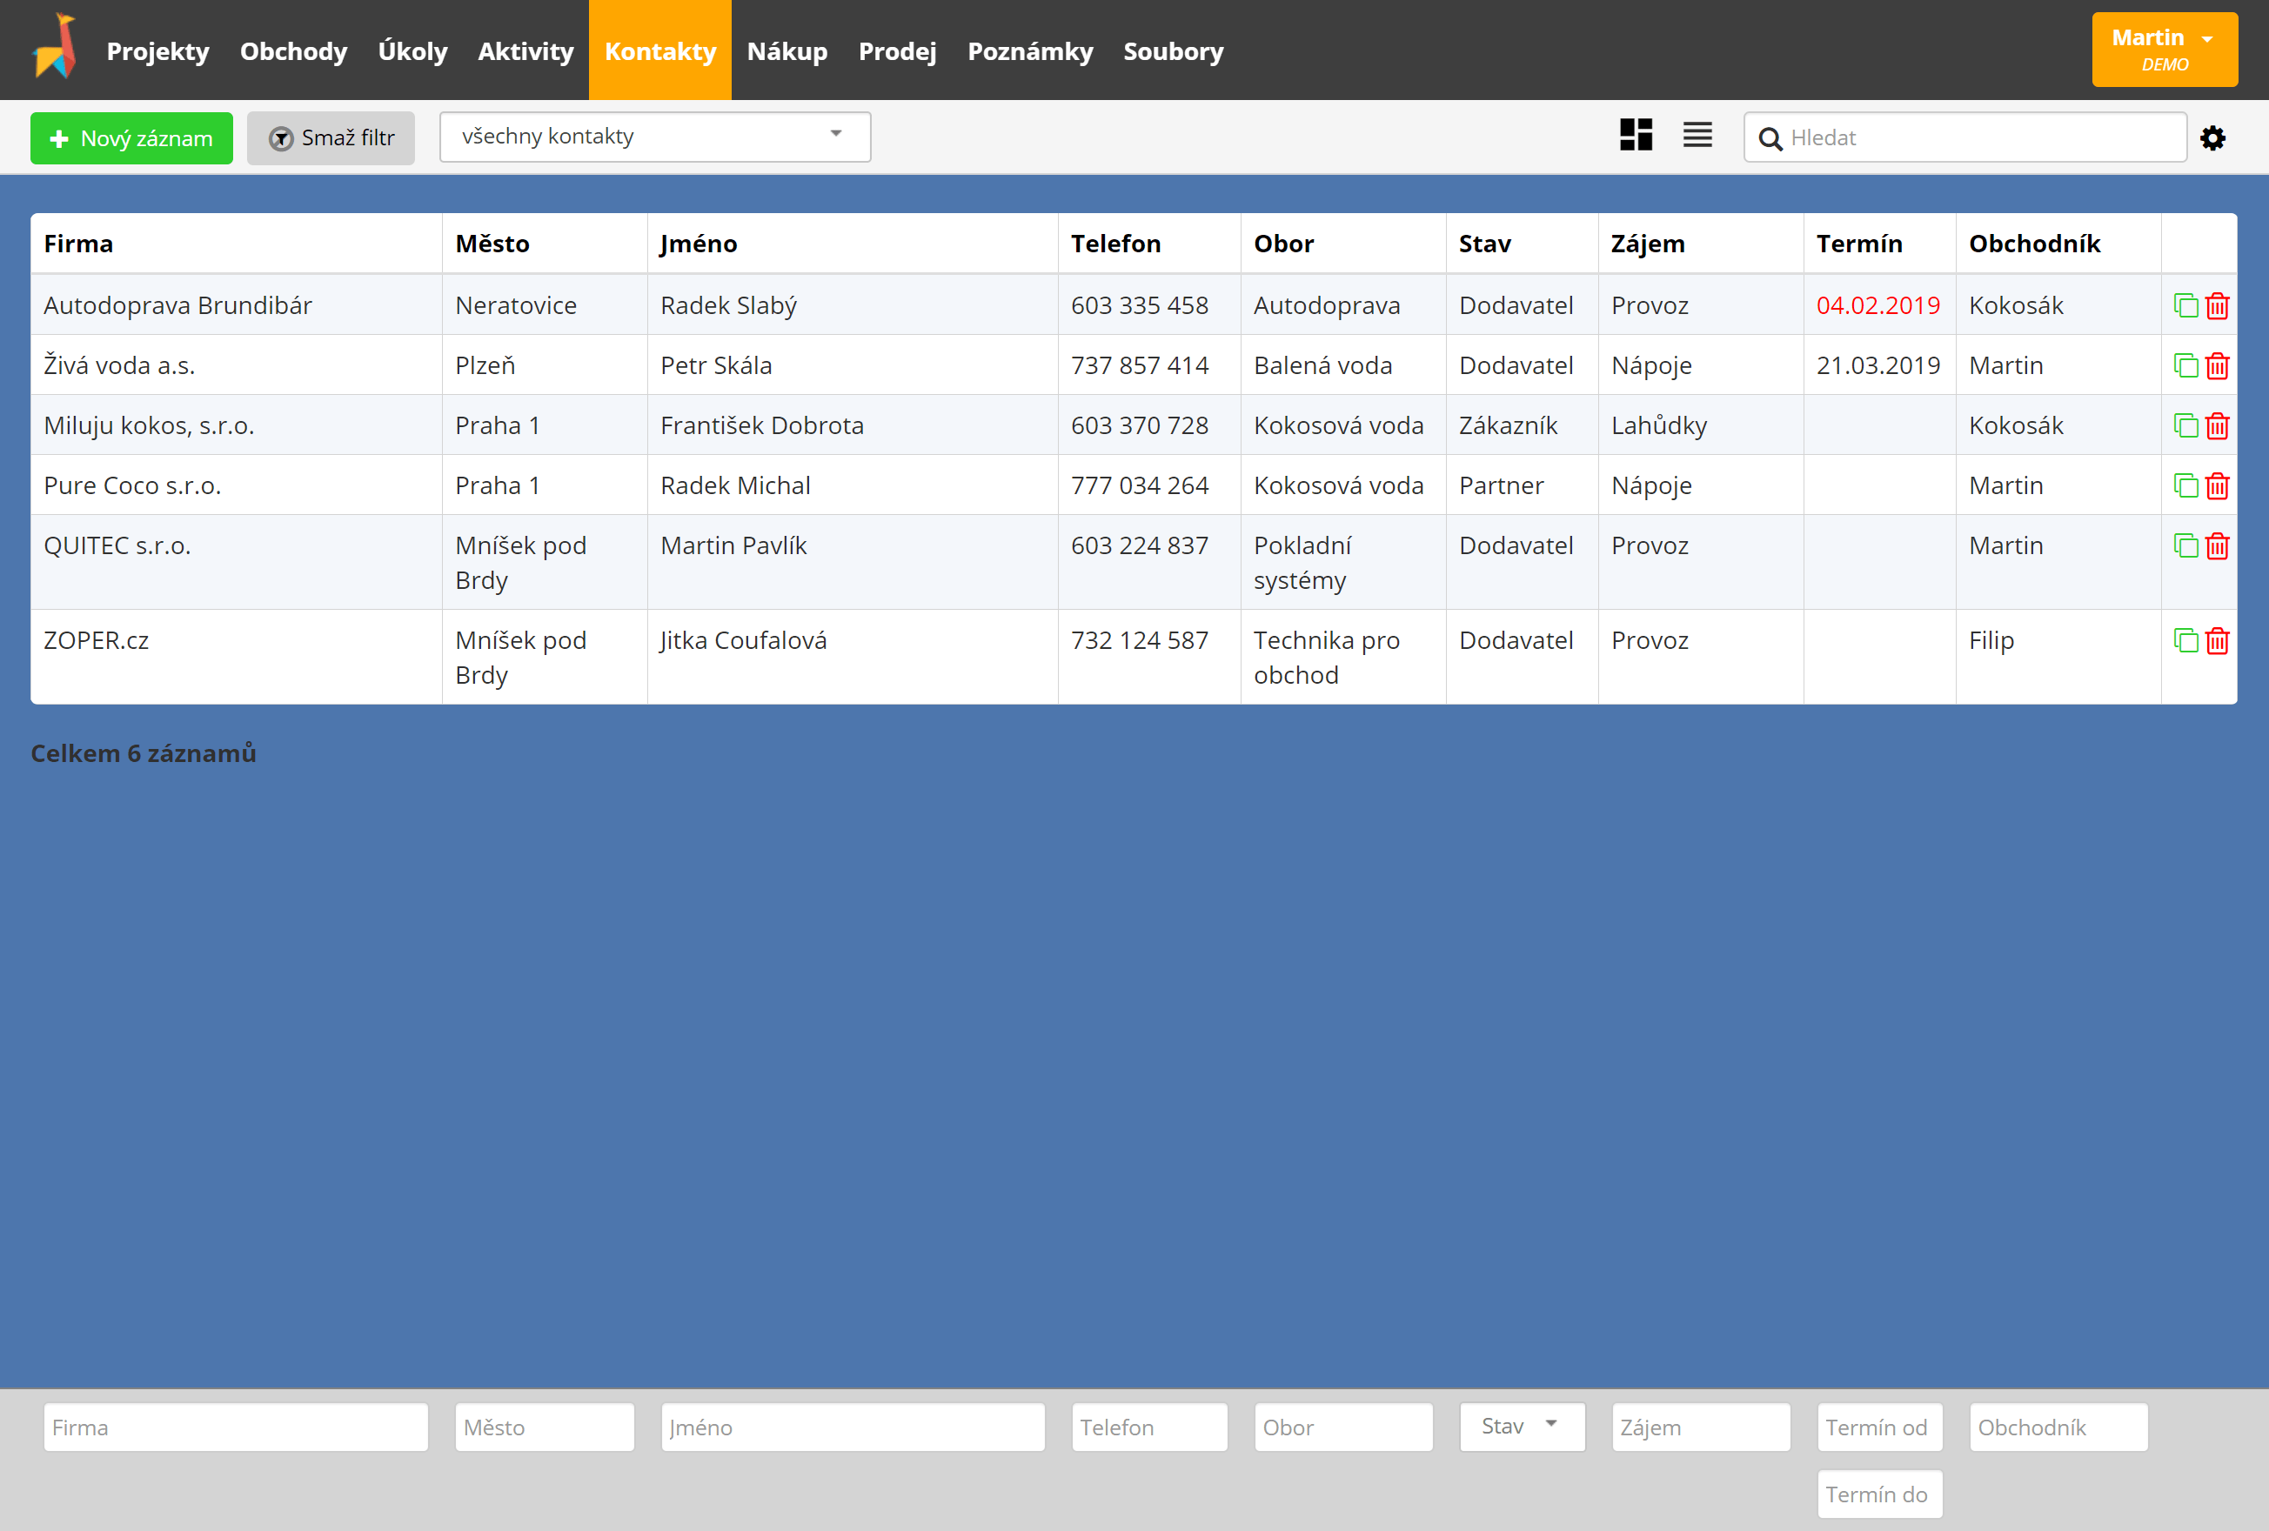Duplicate the Pure Coco s.r.o. record
2269x1531 pixels.
[2185, 485]
